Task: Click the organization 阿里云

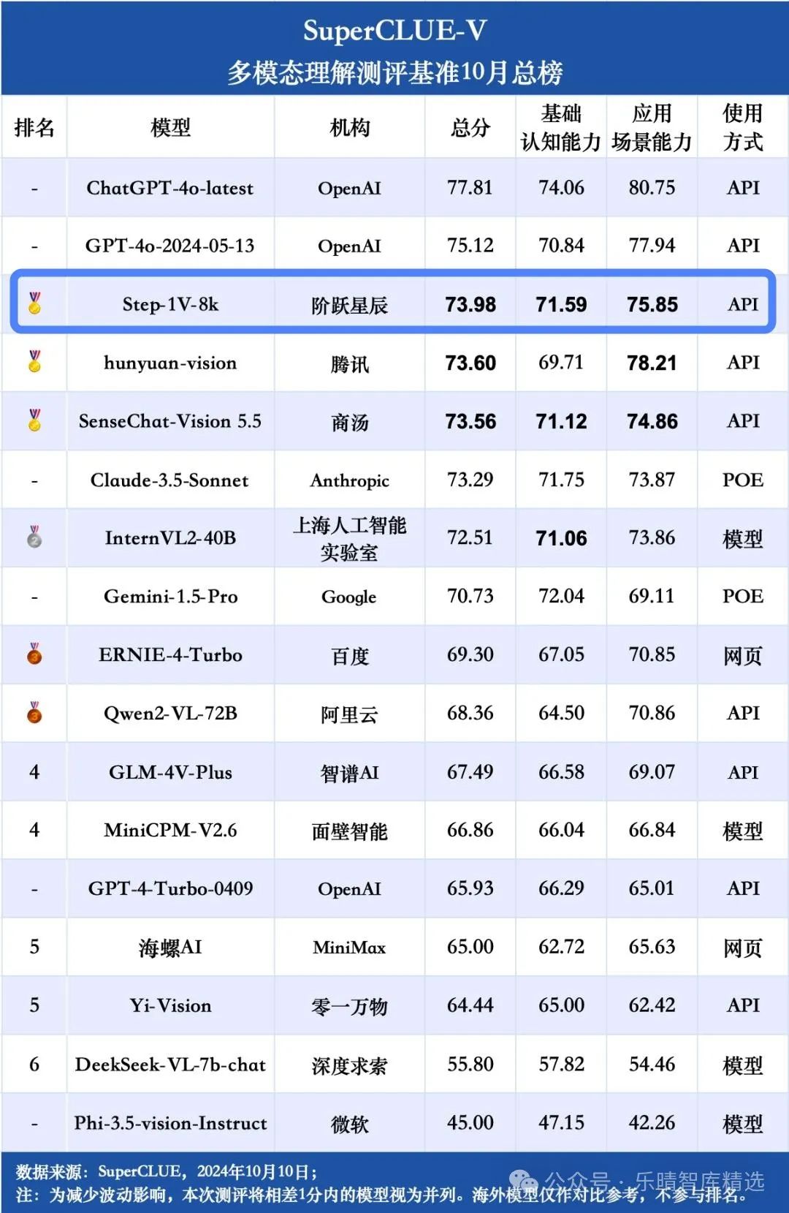Action: 349,714
